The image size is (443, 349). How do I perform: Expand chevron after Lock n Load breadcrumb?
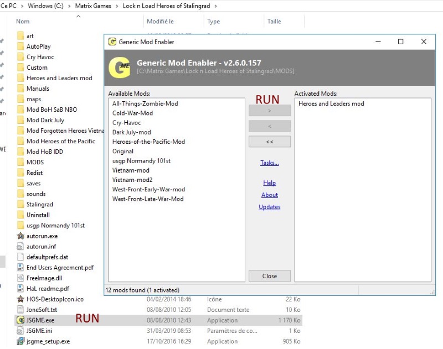click(x=216, y=6)
